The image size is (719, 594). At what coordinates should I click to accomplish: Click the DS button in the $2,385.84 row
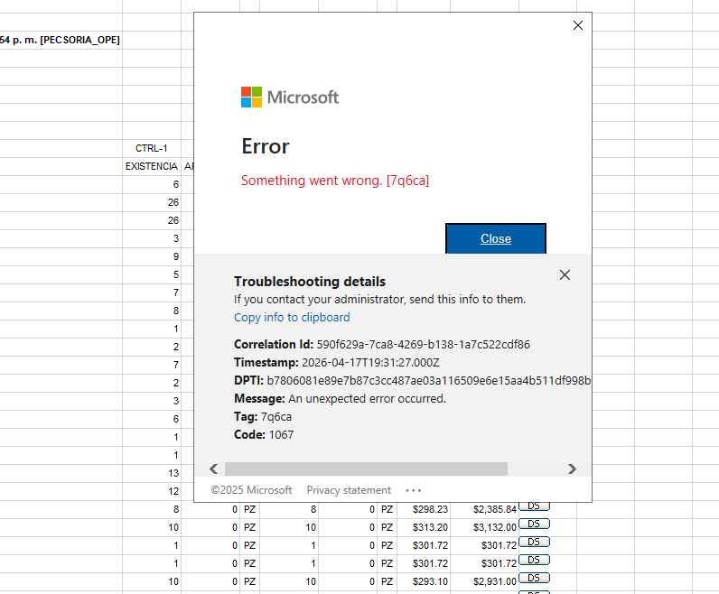pyautogui.click(x=534, y=507)
